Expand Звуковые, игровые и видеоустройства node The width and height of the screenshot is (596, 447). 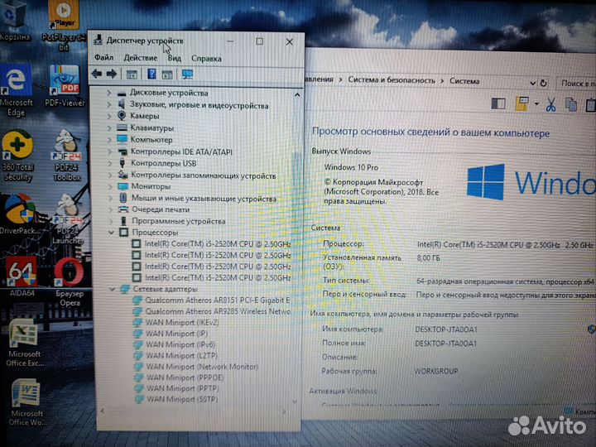pyautogui.click(x=109, y=104)
